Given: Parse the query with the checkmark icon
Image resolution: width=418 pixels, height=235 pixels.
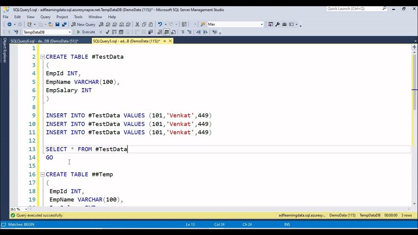Looking at the screenshot, I should pos(107,32).
